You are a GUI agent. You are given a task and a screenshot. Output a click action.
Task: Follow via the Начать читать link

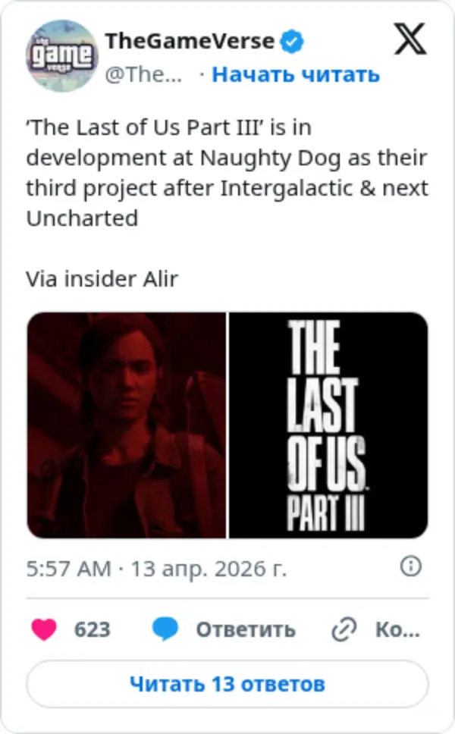296,74
